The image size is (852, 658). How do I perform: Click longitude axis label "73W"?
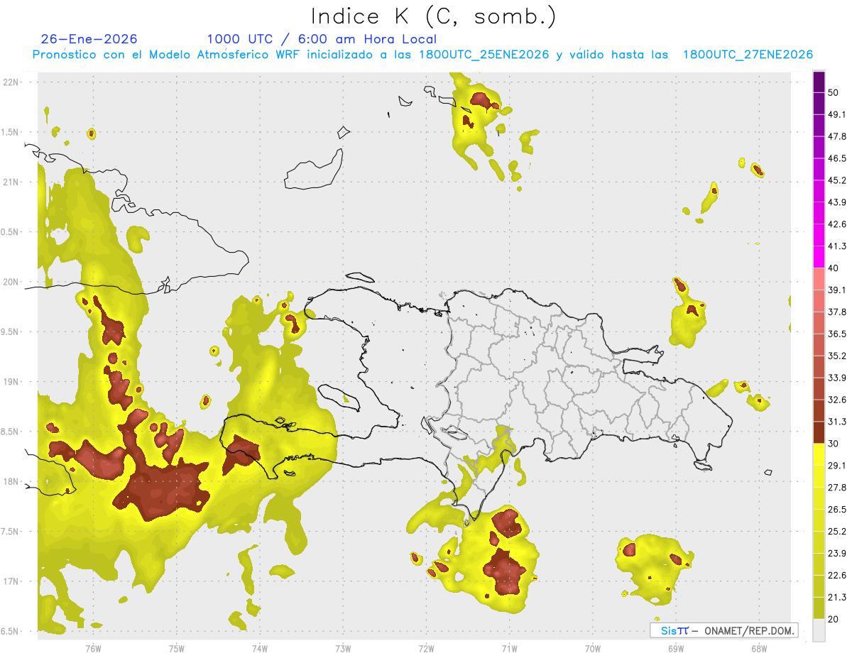[x=343, y=648]
